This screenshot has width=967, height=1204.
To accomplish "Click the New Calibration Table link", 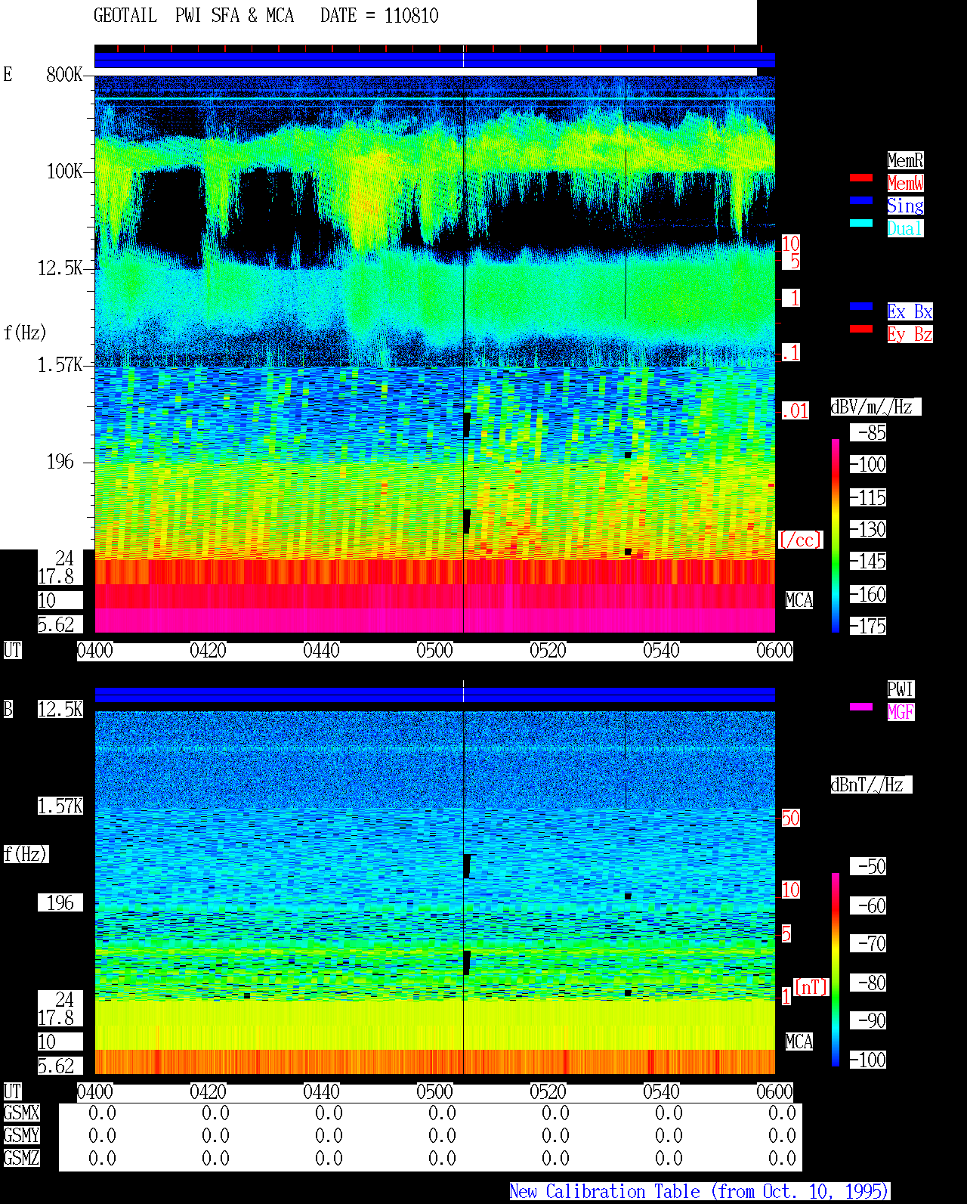I will [x=700, y=1192].
